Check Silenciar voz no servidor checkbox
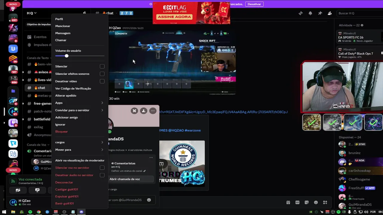 tap(102, 168)
